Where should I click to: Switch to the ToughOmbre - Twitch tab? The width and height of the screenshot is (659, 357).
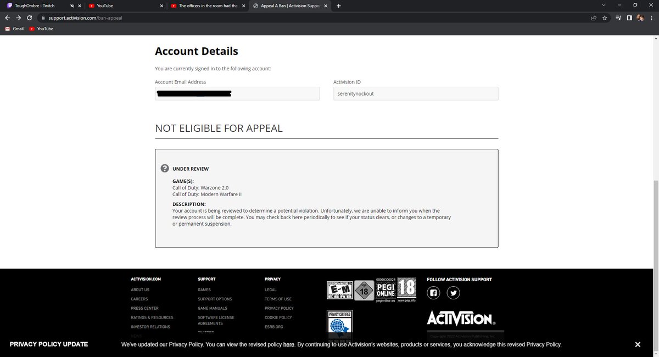(x=44, y=5)
